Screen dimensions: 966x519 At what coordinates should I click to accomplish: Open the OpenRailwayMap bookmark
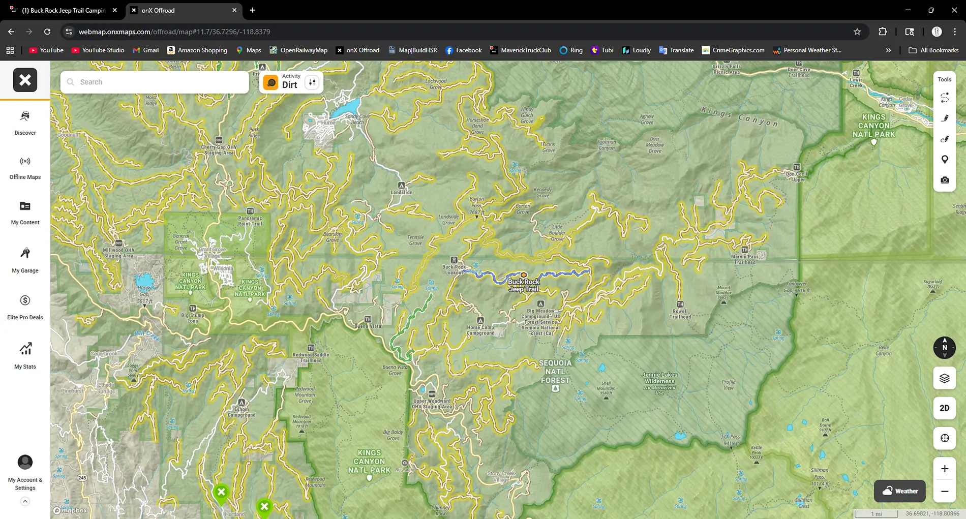pyautogui.click(x=298, y=50)
